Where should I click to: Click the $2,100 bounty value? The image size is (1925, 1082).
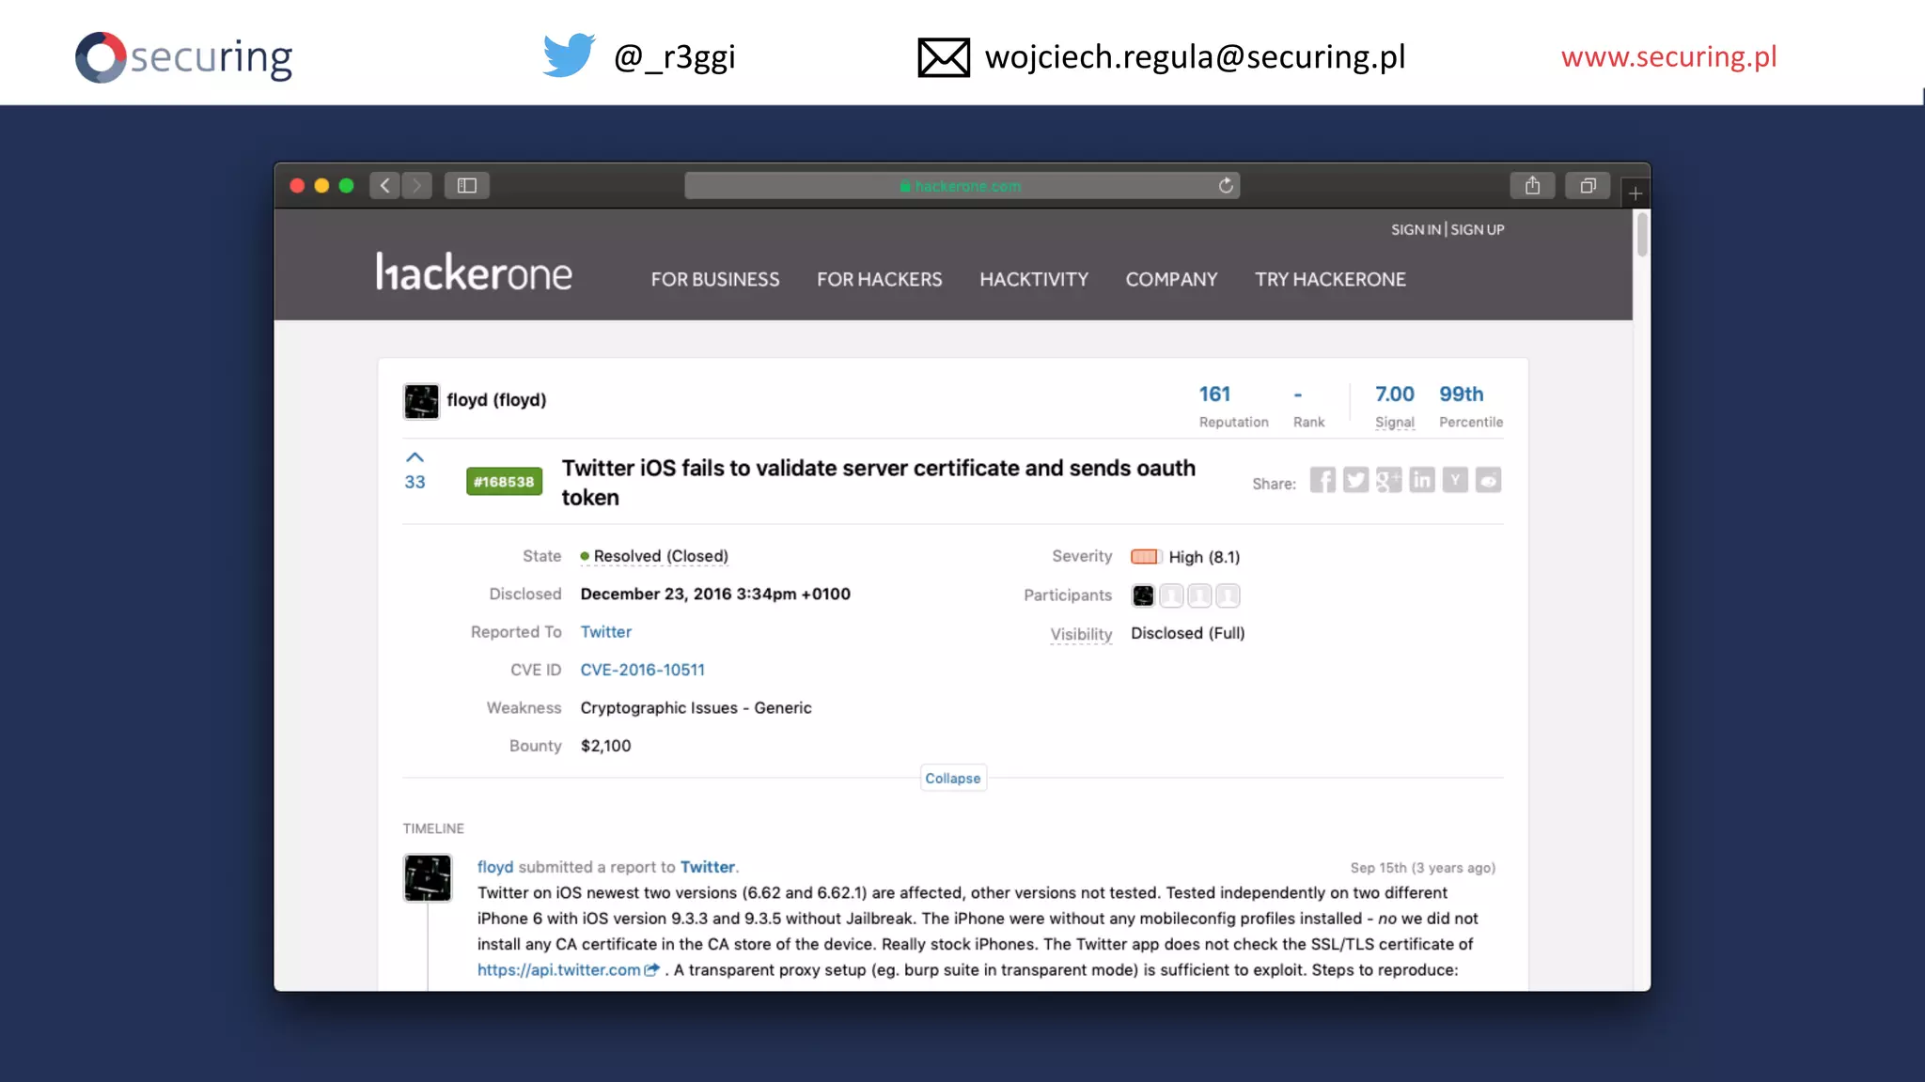(605, 746)
